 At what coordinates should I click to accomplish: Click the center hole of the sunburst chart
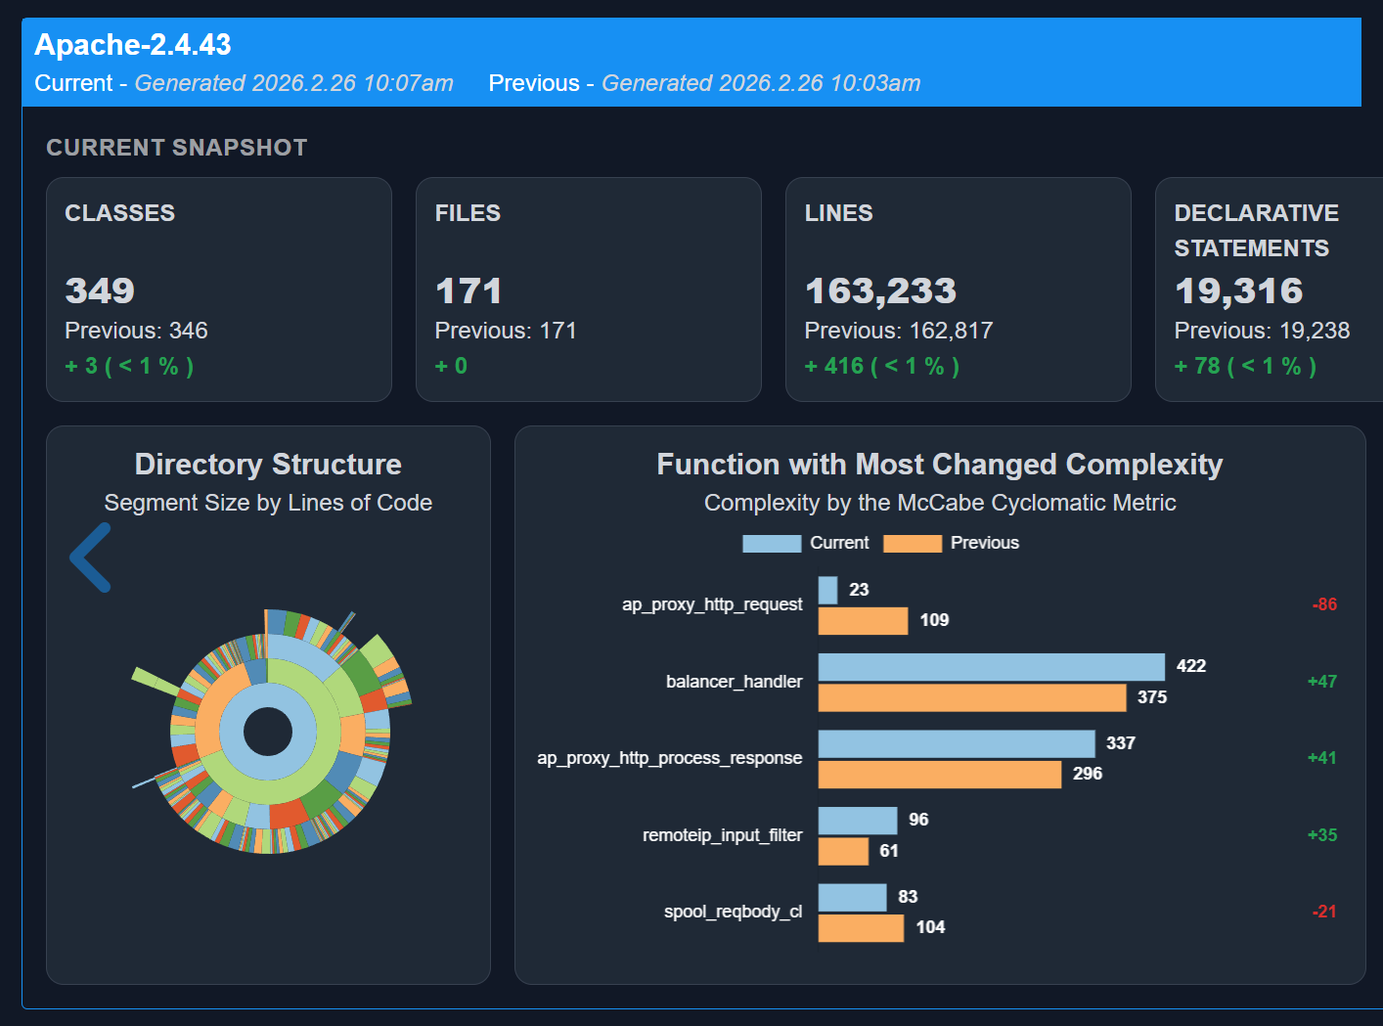[267, 732]
